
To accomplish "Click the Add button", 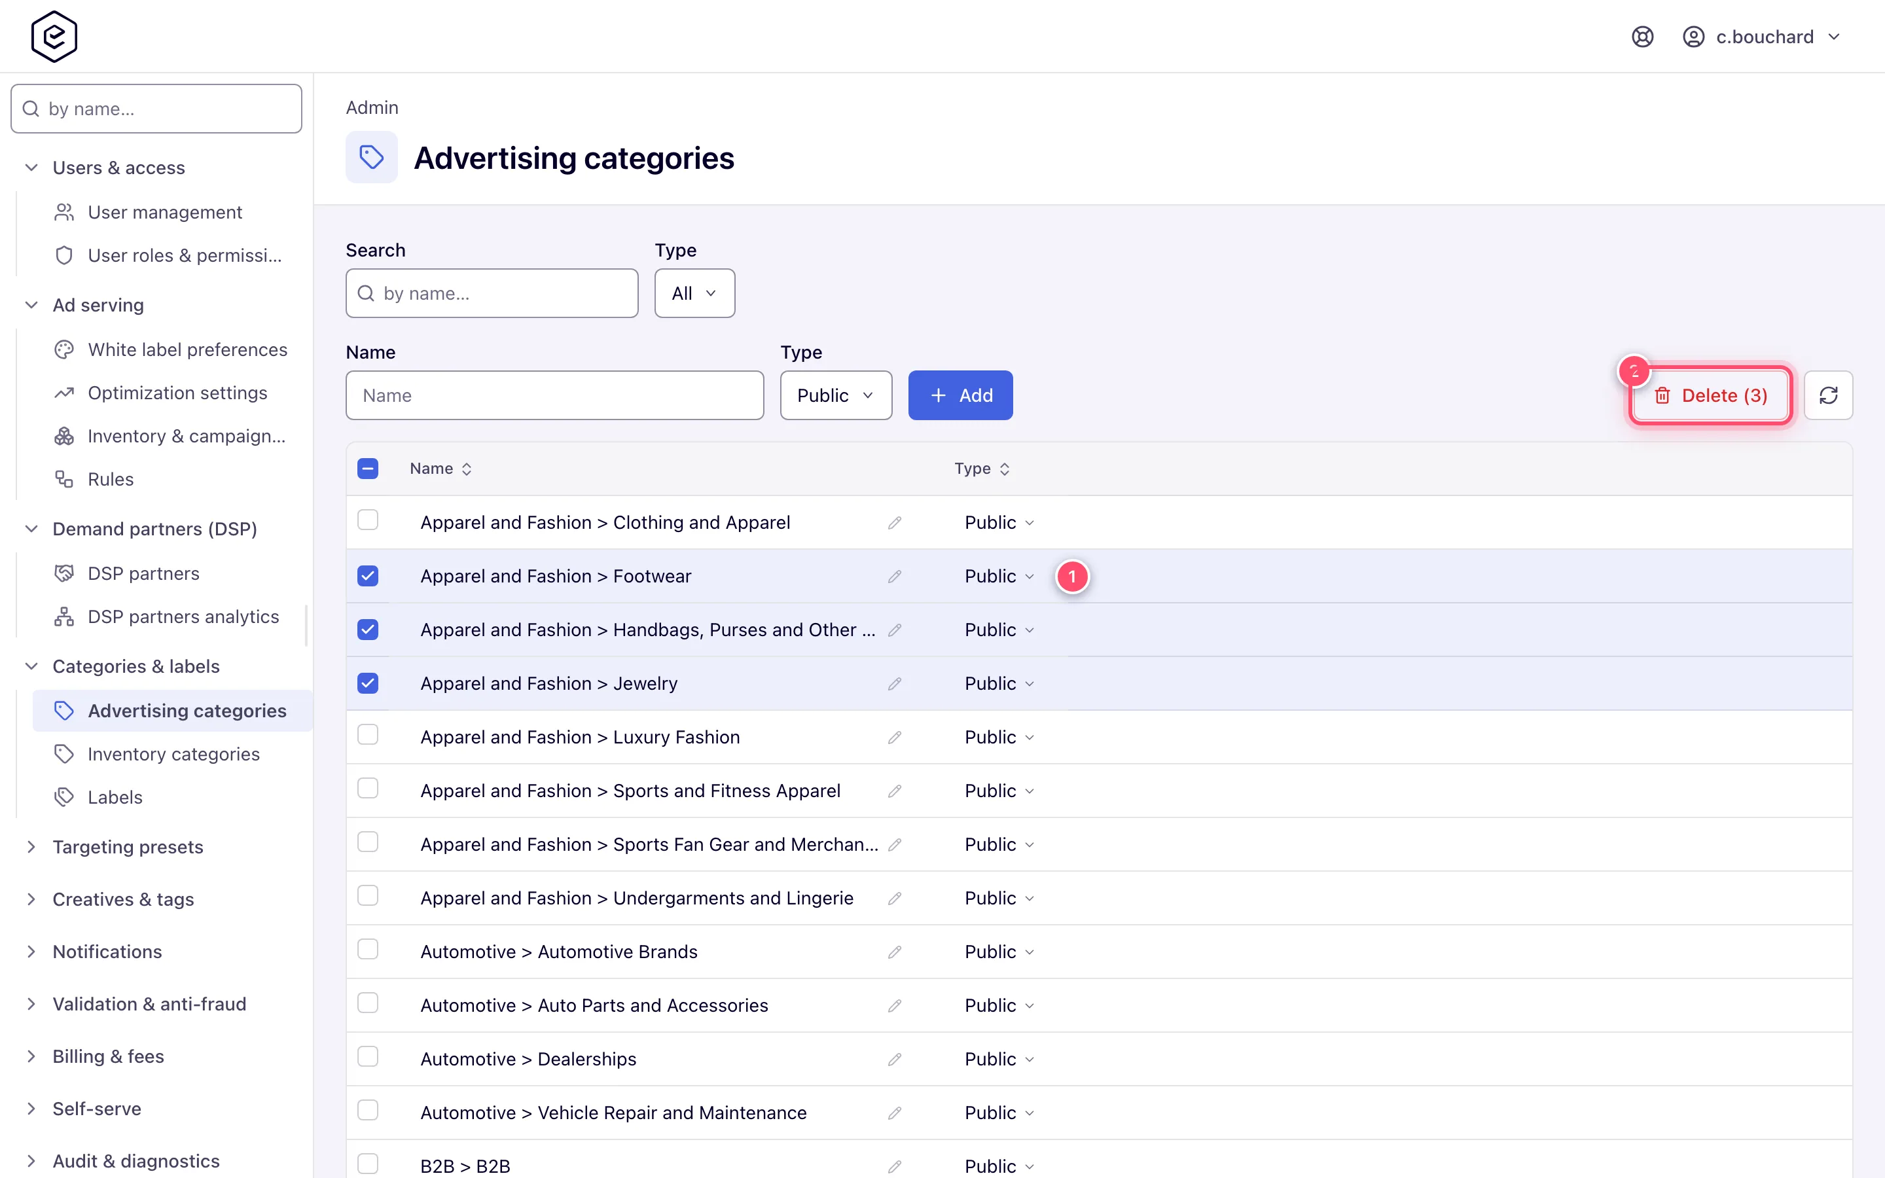I will coord(960,395).
